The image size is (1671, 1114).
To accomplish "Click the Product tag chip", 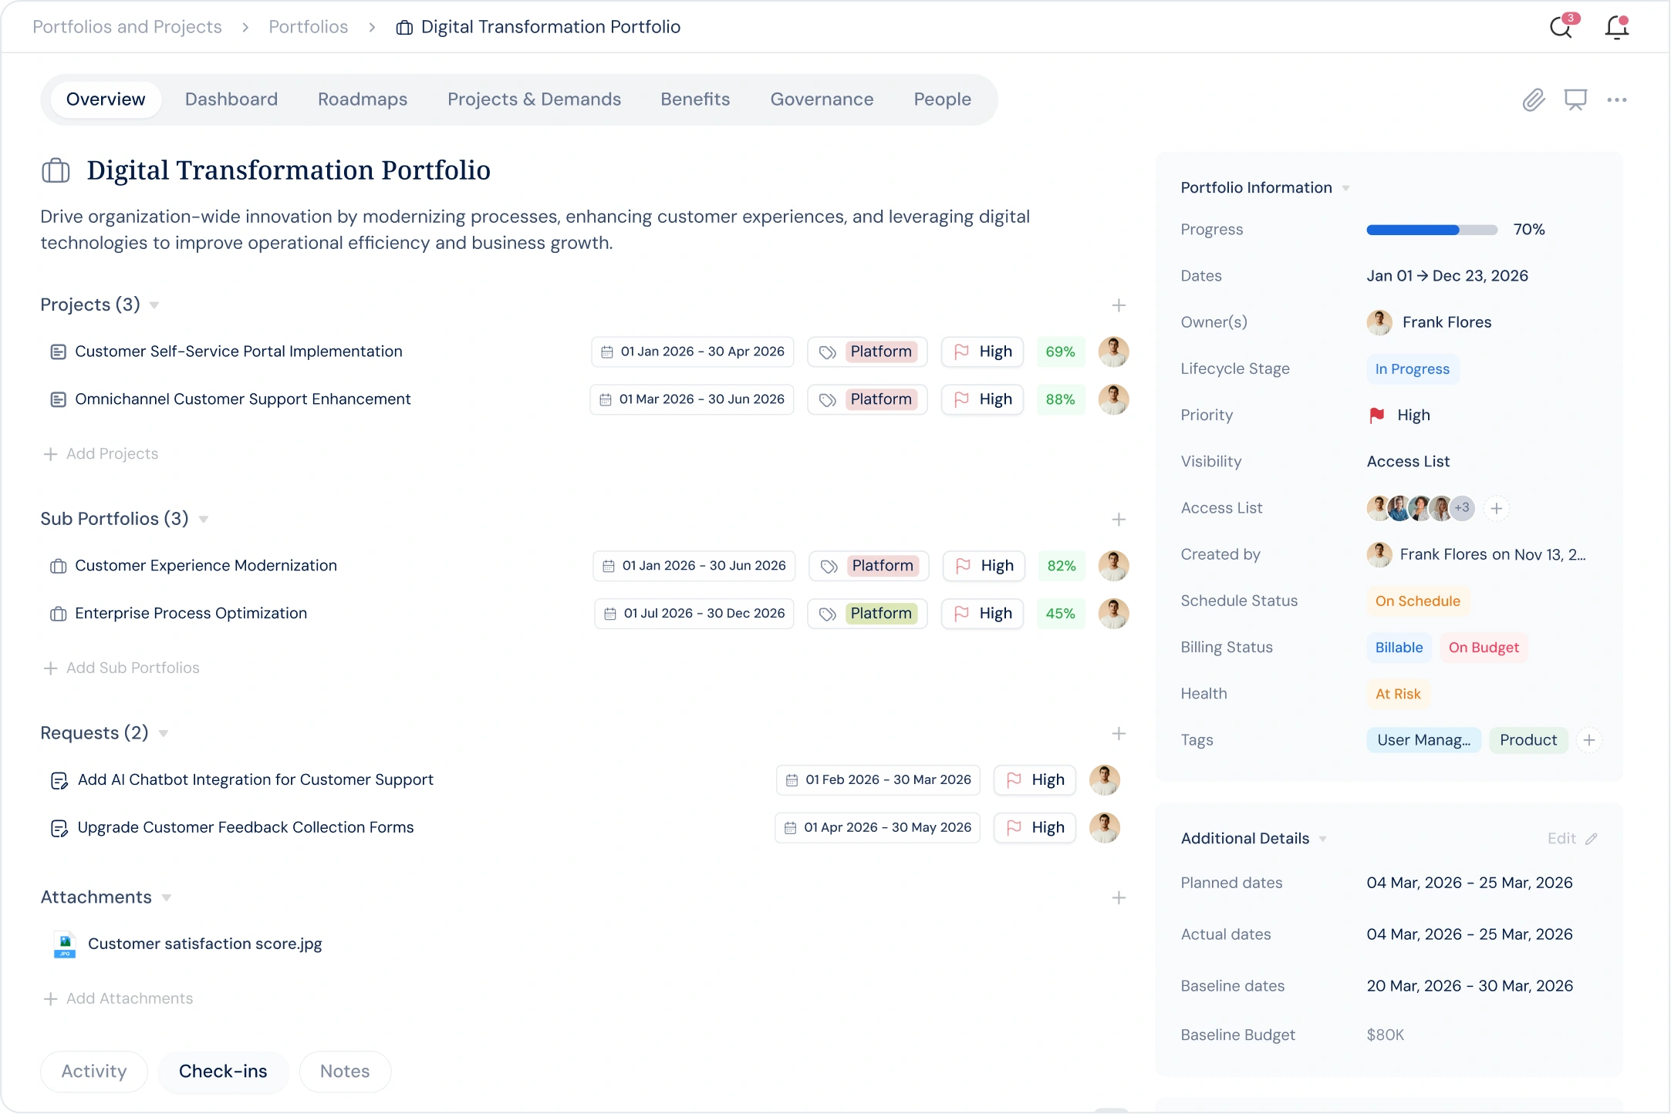I will point(1528,740).
